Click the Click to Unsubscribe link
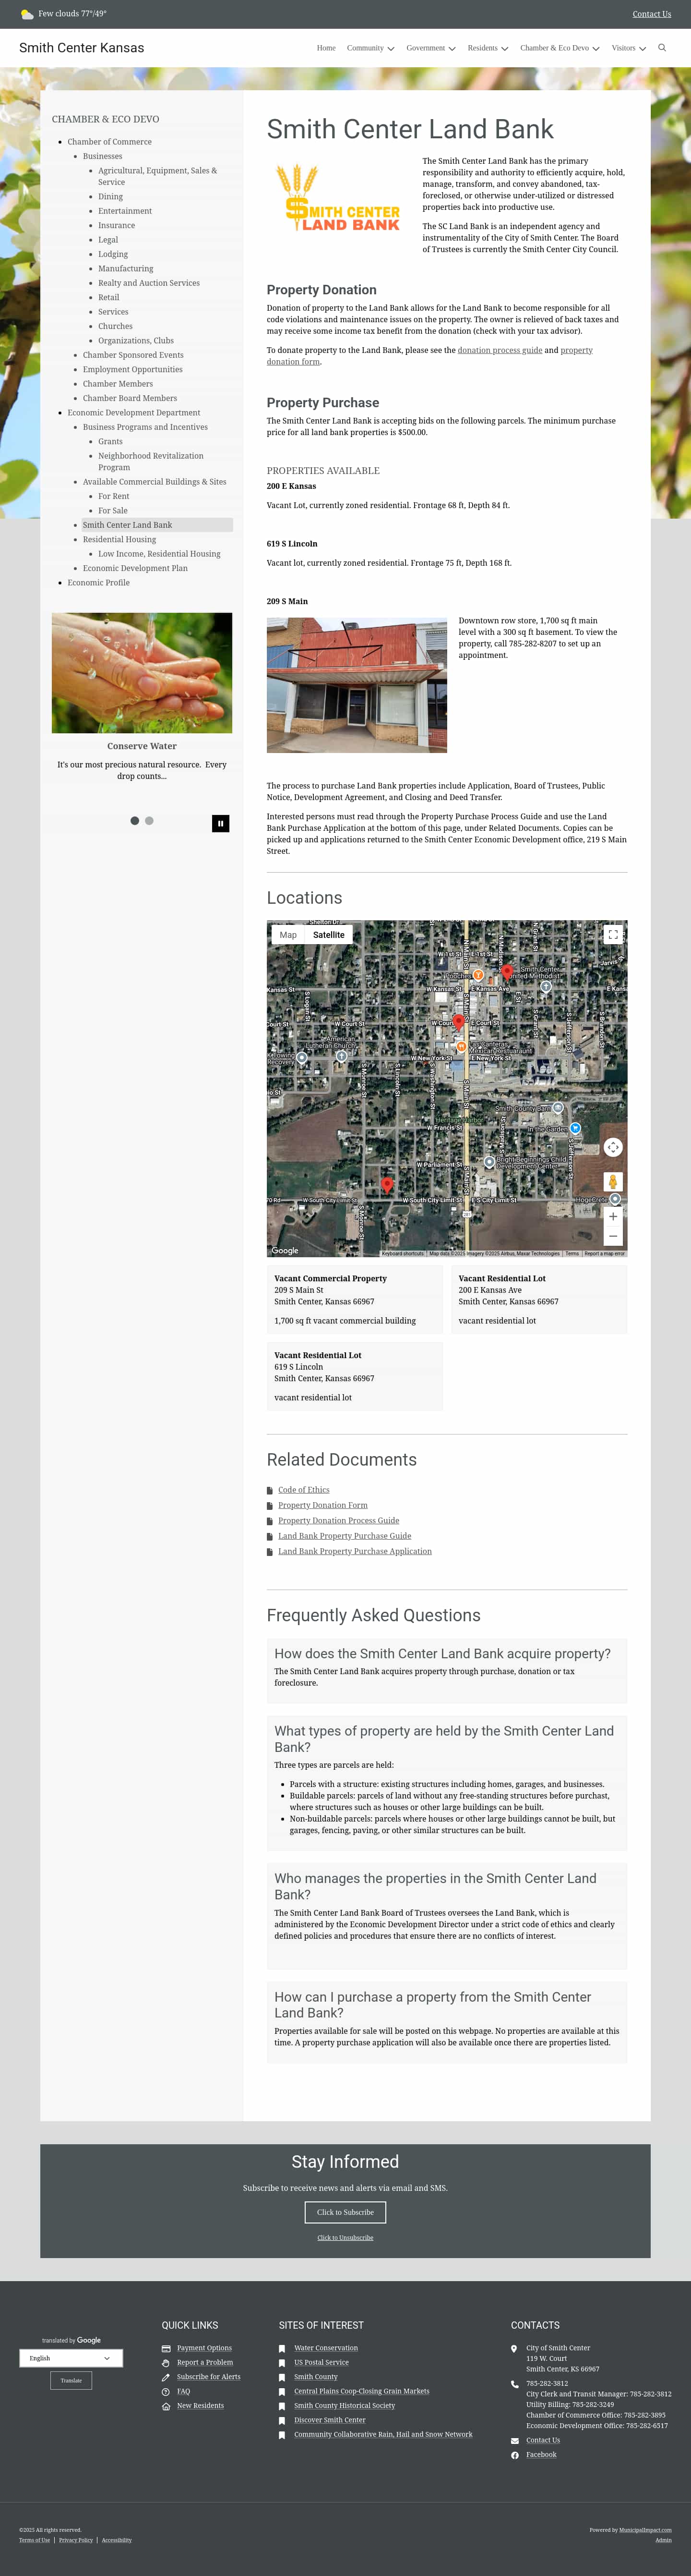This screenshot has height=2576, width=691. 345,2238
